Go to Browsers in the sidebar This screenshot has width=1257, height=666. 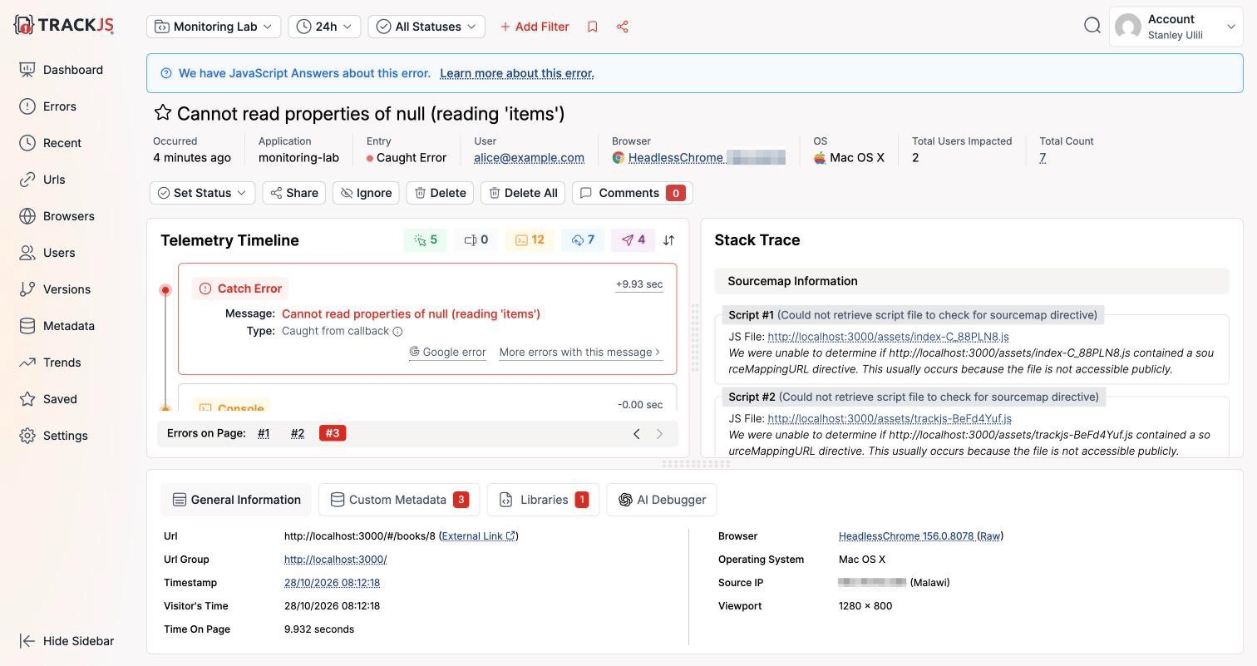coord(57,216)
